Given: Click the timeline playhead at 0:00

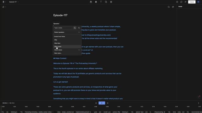Looking at the screenshot, I should [1, 109].
